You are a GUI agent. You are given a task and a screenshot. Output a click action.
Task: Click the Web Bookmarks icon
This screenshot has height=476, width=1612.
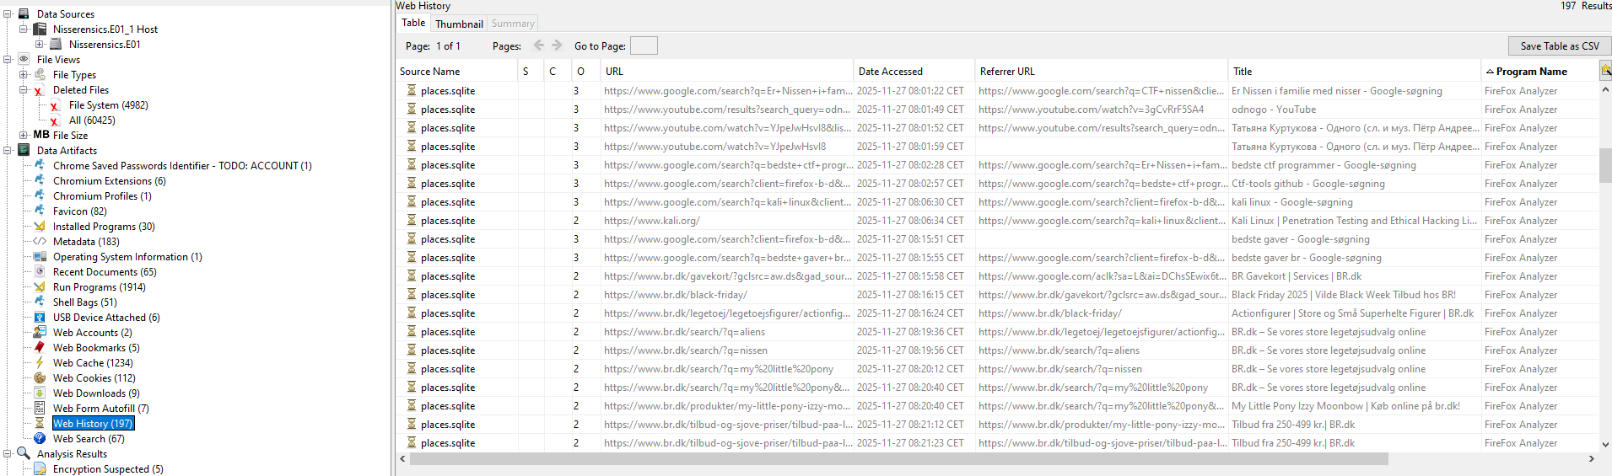click(x=40, y=347)
